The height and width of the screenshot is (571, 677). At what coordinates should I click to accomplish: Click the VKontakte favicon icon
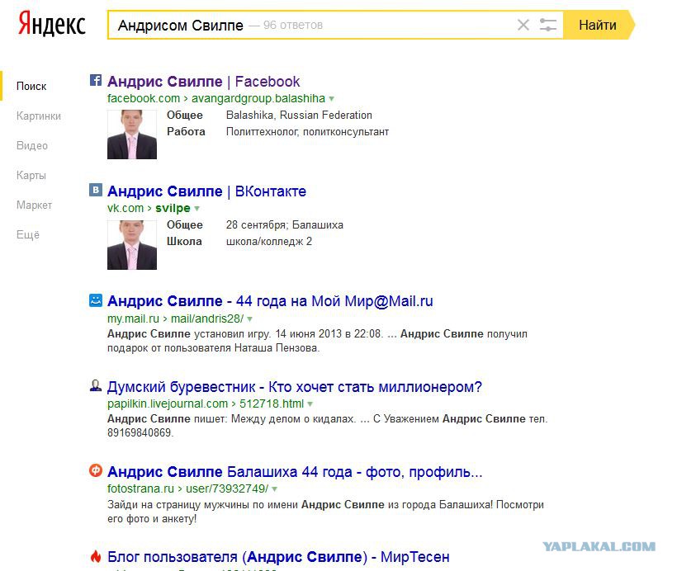tap(96, 190)
